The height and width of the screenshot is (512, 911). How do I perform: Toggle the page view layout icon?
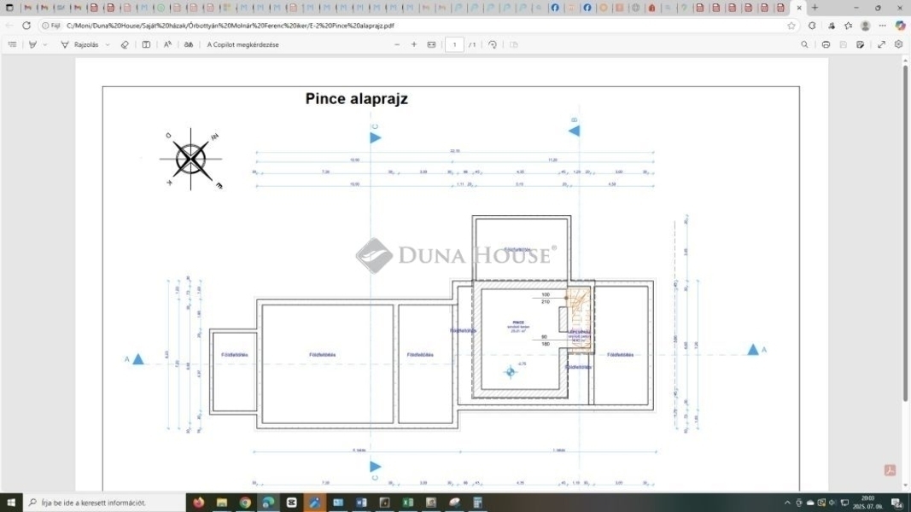tap(146, 44)
